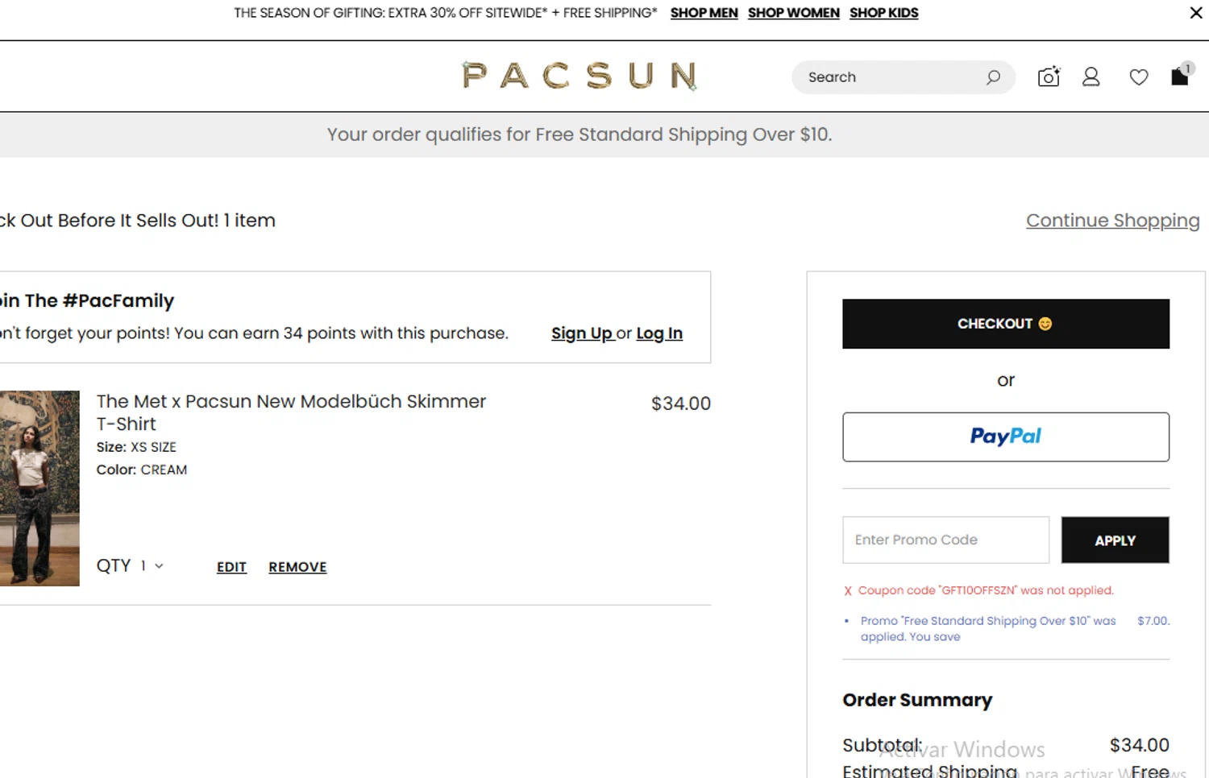Open the wishlist heart icon
The height and width of the screenshot is (778, 1209).
coord(1138,77)
